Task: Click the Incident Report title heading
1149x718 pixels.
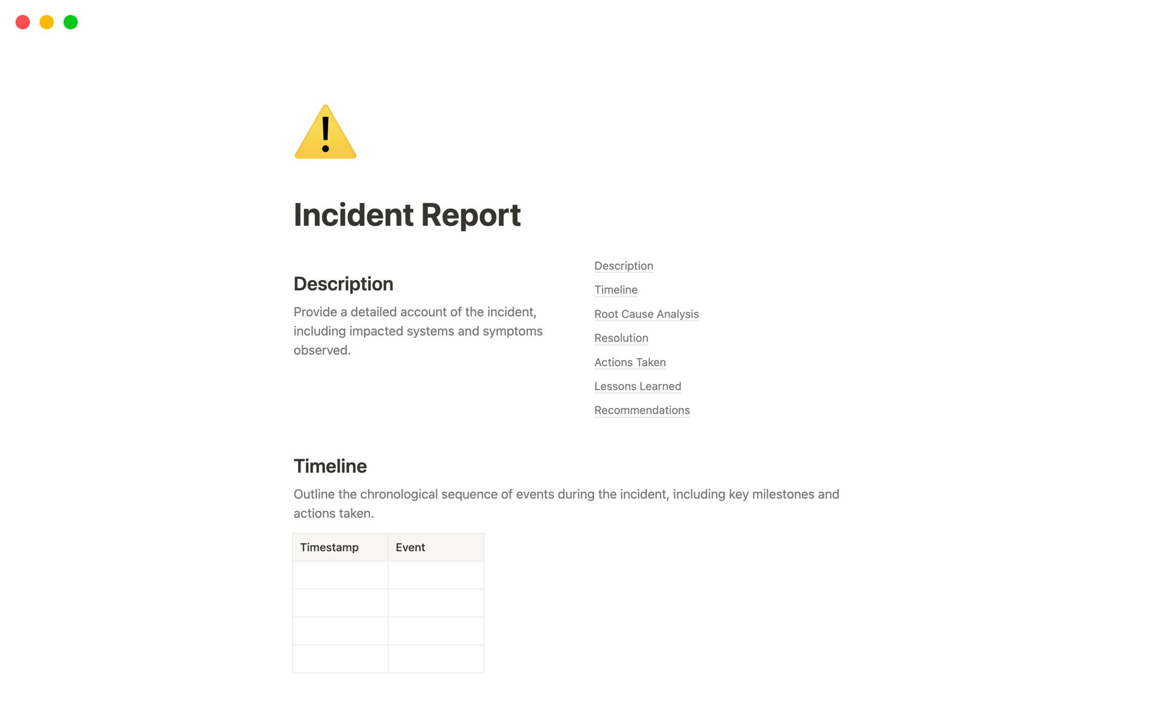Action: tap(406, 214)
